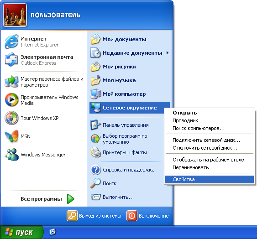Expand the Недавние документы submenu arrow
This screenshot has height=239, width=257.
coord(168,53)
